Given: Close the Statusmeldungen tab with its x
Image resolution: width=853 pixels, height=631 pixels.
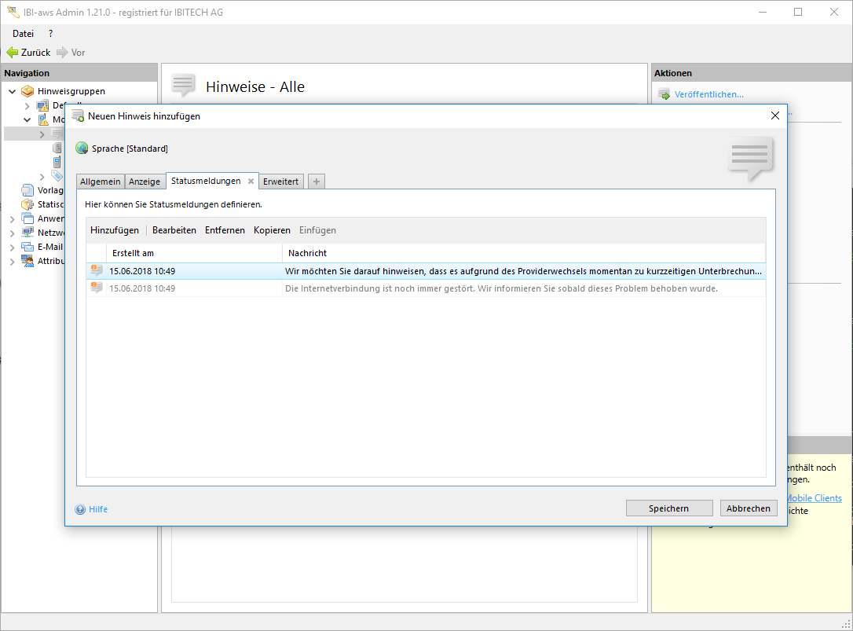Looking at the screenshot, I should pos(251,181).
